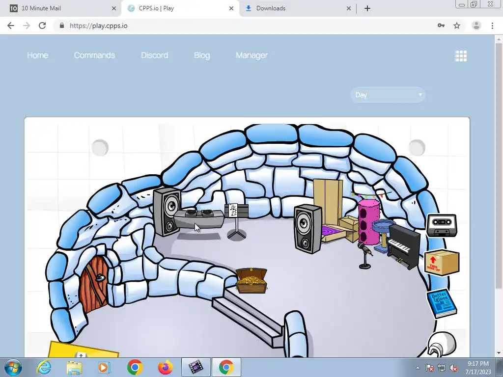The height and width of the screenshot is (377, 503).
Task: Click the pink cat scratching tower
Action: pos(368,221)
